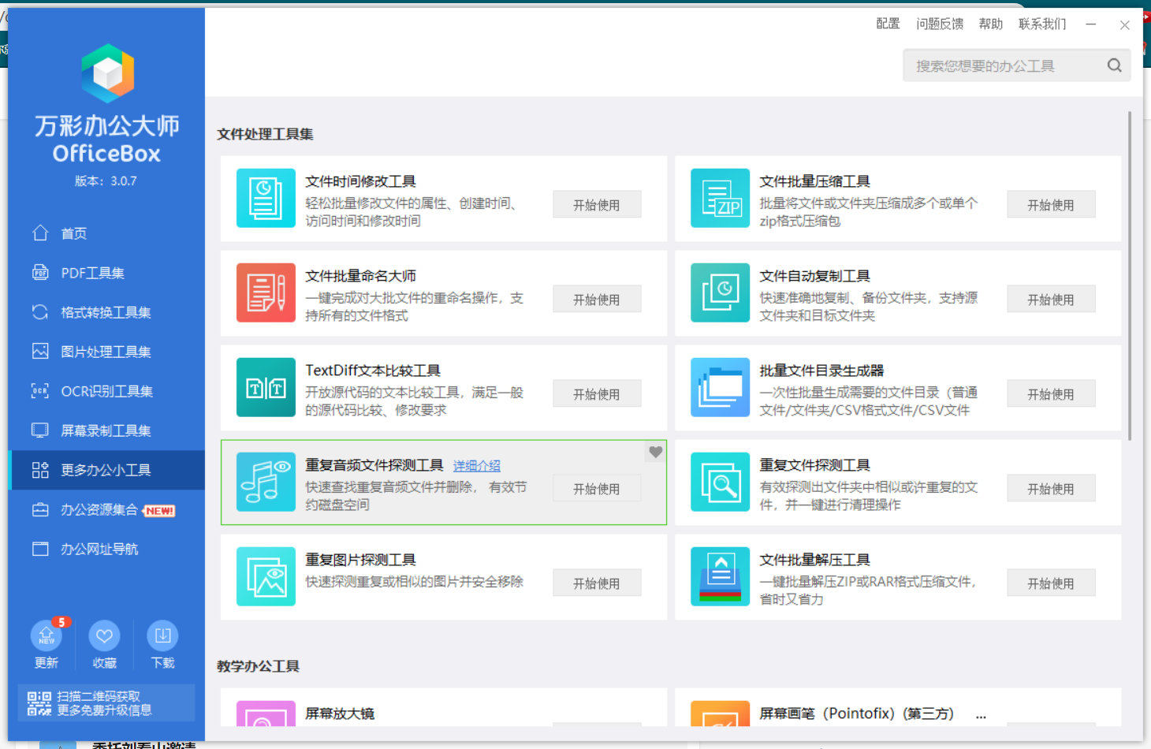The image size is (1151, 749).
Task: Click the 万彩办公大师 OfficeBox title text
Action: tap(106, 139)
